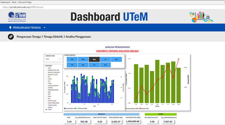
Task: Click the UTeM university logo
Action: 17,17
